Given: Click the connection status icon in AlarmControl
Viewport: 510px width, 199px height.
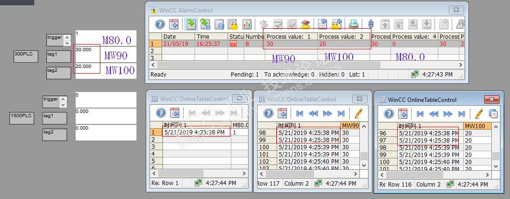Looking at the screenshot, I should pyautogui.click(x=414, y=75).
